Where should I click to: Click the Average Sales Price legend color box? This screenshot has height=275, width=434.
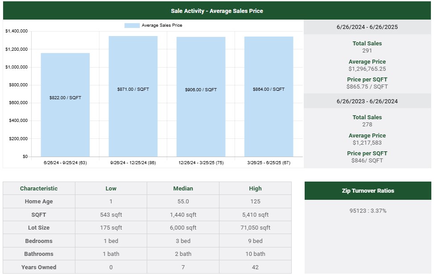tap(132, 25)
